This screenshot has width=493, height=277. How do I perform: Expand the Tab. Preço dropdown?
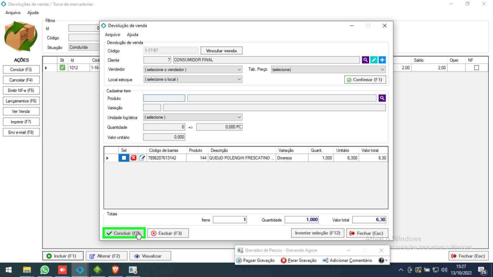coord(328,69)
